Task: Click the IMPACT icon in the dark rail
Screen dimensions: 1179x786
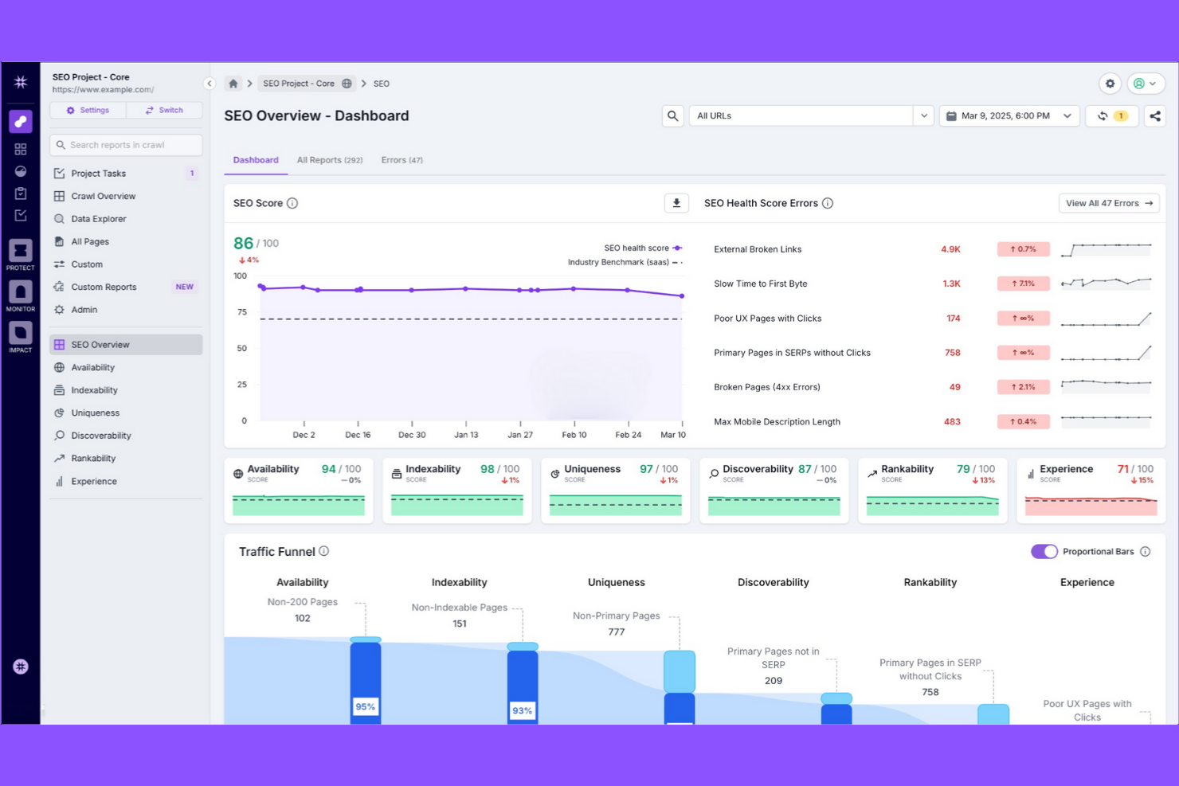Action: (20, 334)
